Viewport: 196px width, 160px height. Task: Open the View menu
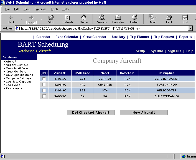click(x=27, y=9)
